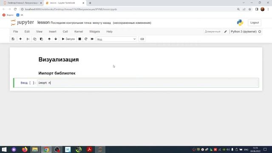Insert a cell below using plus icon

[20, 39]
